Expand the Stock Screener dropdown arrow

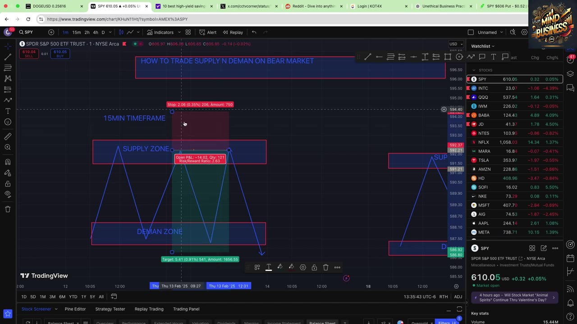click(55, 309)
